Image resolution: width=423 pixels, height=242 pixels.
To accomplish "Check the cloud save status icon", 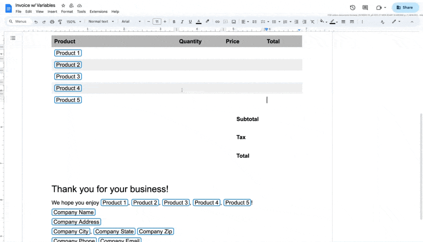I will 79,5.
